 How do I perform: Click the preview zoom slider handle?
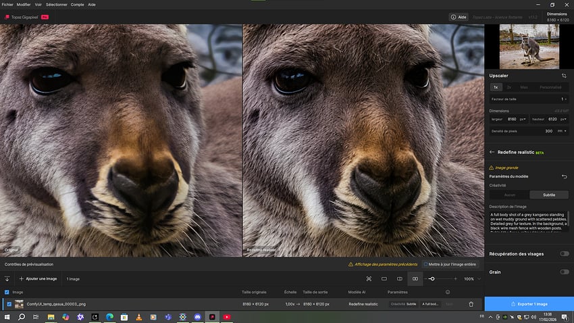click(x=432, y=278)
